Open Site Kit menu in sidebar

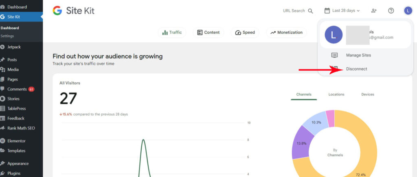(21, 17)
